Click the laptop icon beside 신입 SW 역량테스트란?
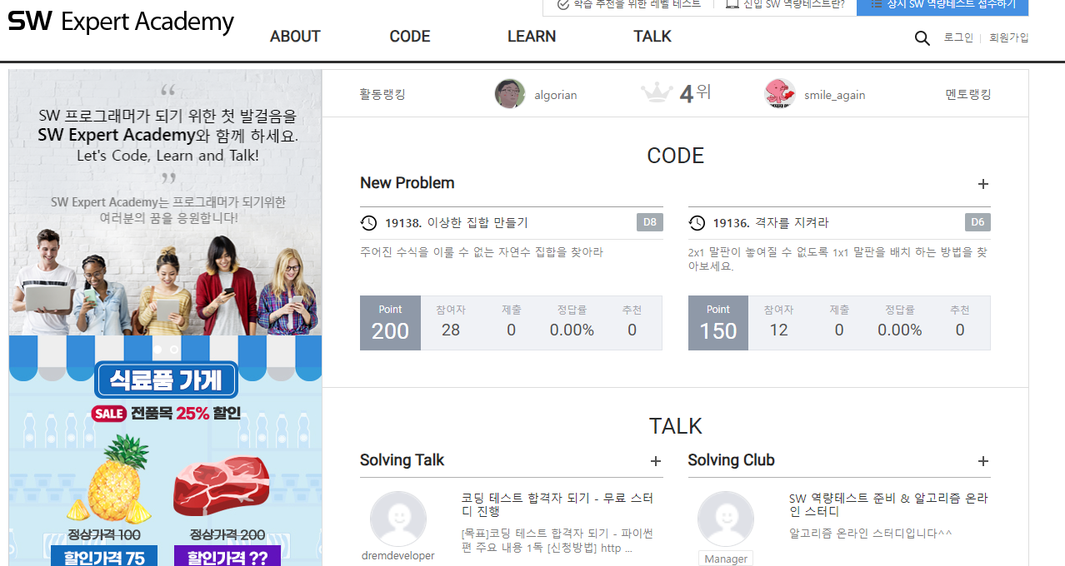The image size is (1065, 566). pyautogui.click(x=732, y=4)
